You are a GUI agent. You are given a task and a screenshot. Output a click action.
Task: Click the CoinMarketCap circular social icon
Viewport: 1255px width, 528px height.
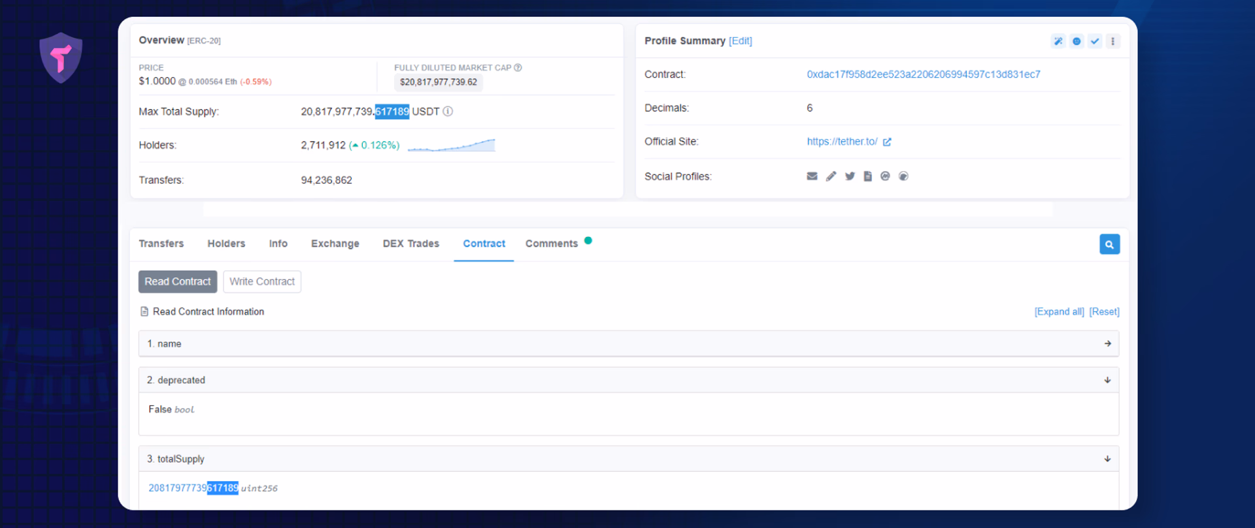point(885,176)
